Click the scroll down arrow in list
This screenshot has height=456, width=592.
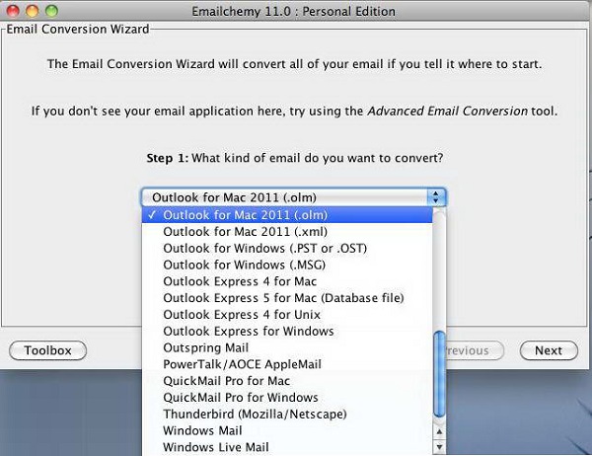pos(439,446)
